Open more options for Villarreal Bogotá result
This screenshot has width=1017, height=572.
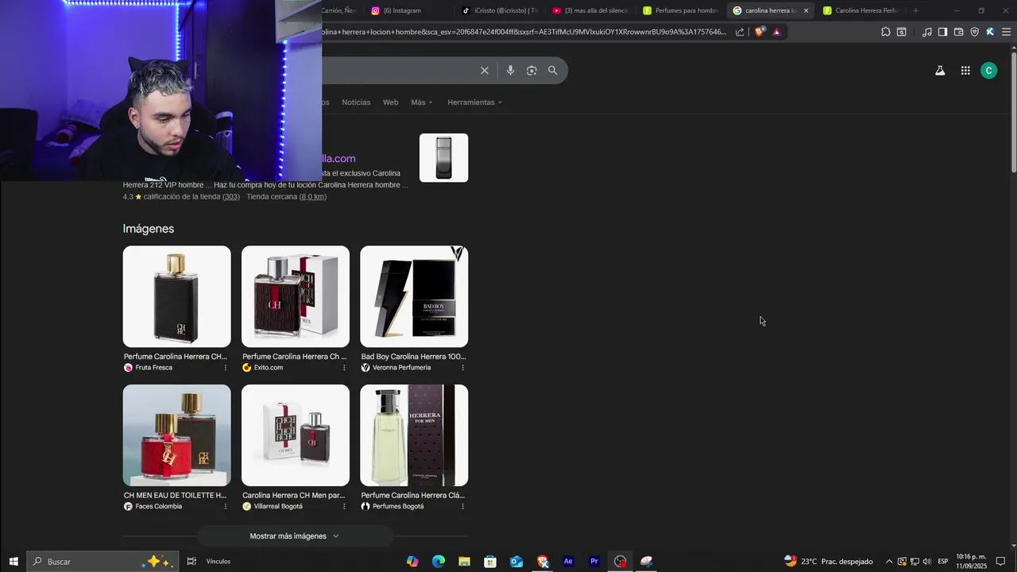tap(344, 507)
